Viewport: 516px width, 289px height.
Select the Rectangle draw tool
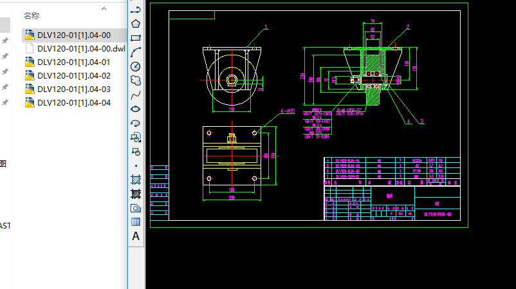(136, 37)
